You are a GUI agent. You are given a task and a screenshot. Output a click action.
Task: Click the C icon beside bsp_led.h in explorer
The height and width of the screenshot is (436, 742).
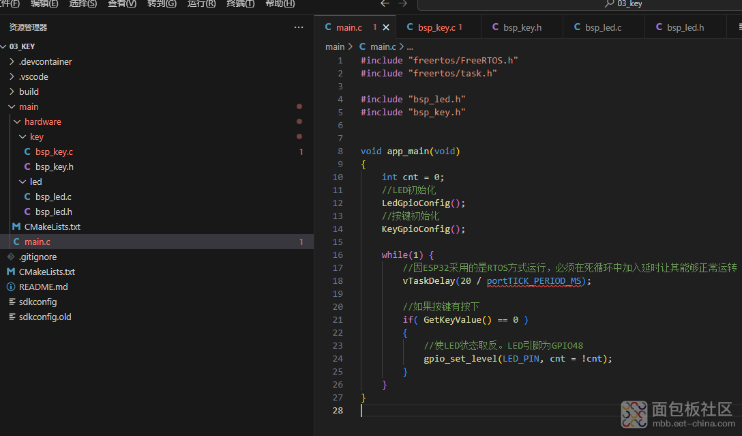[x=27, y=212]
